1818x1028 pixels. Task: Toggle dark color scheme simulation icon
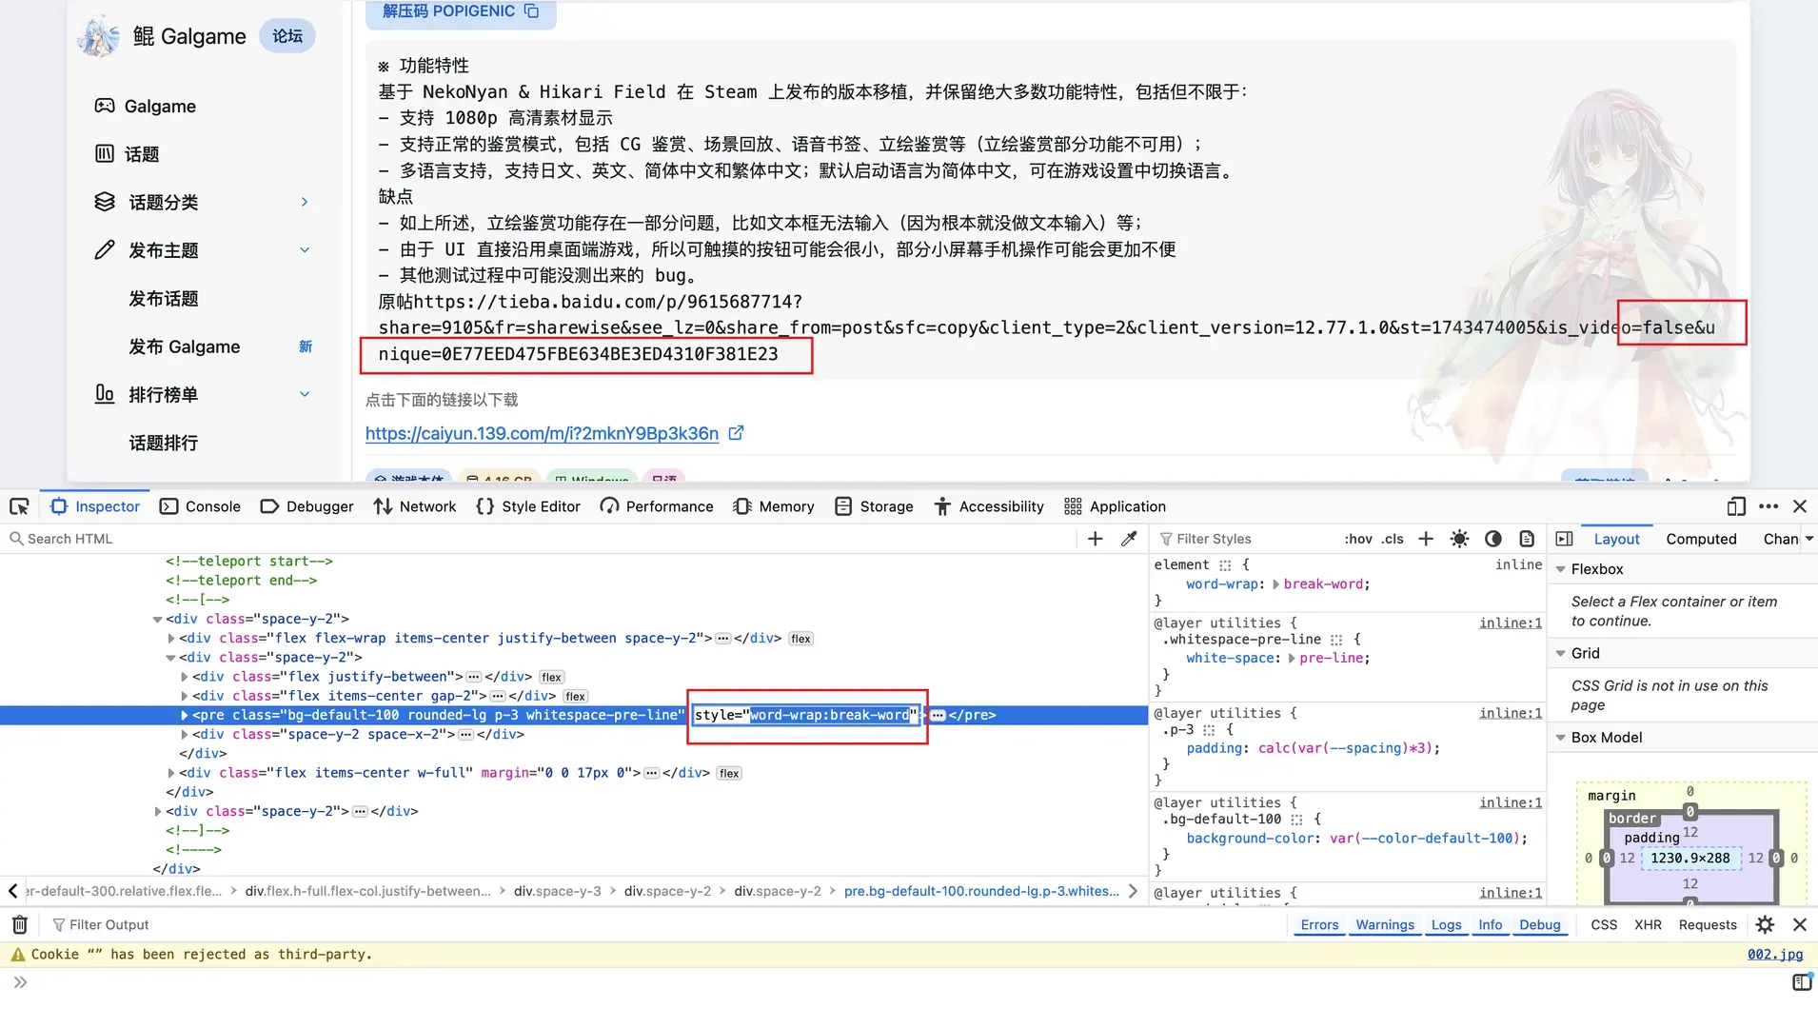tap(1492, 539)
